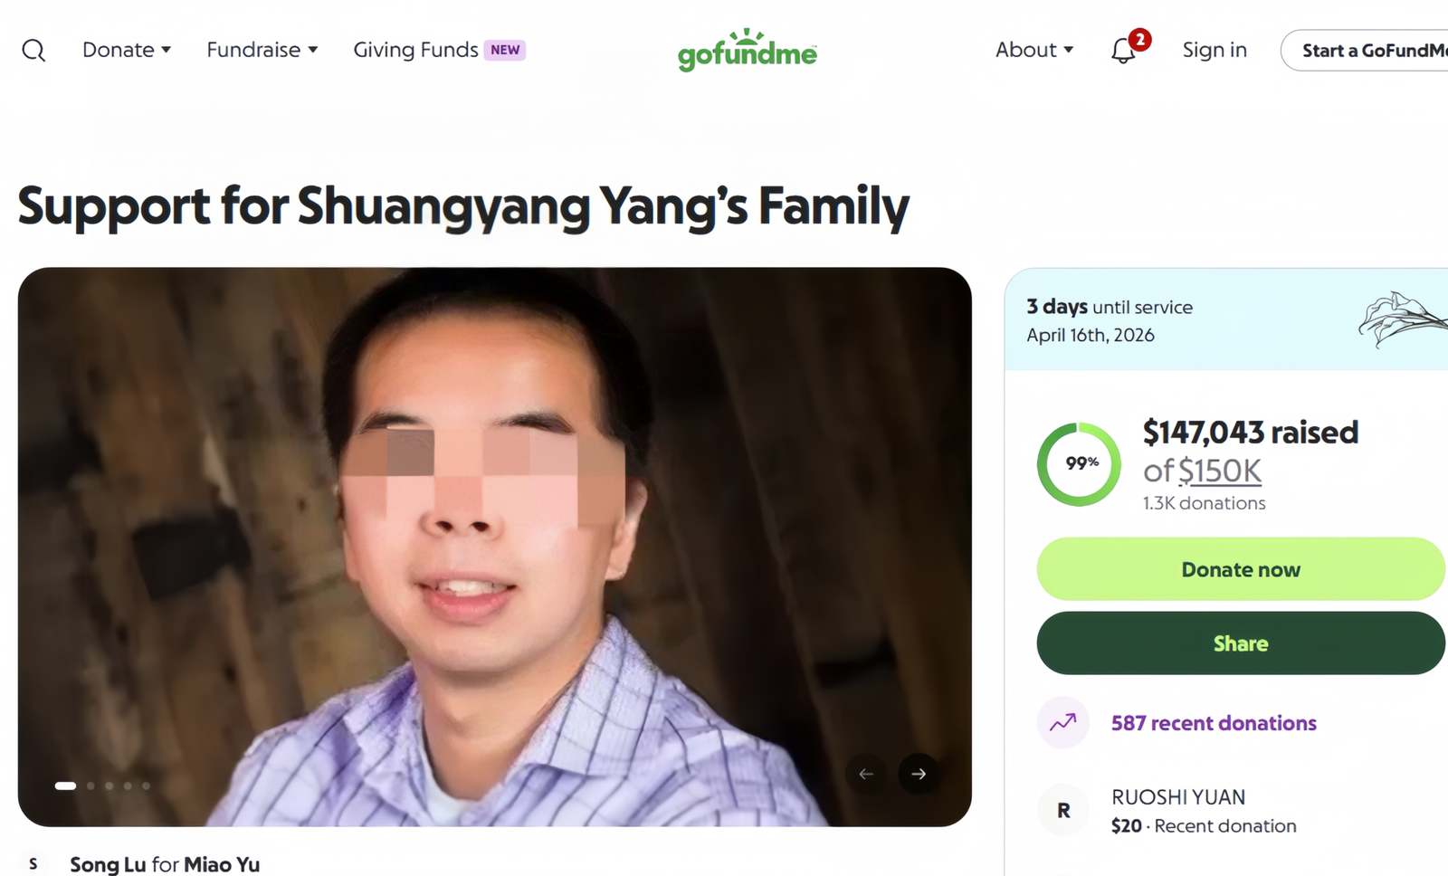Image resolution: width=1448 pixels, height=876 pixels.
Task: Go to the GoFundMe logo homepage
Action: 748,51
